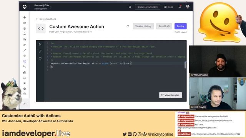Image resolution: width=246 pixels, height=138 pixels.
Task: Click the CodePen icon in footer
Action: [145, 134]
